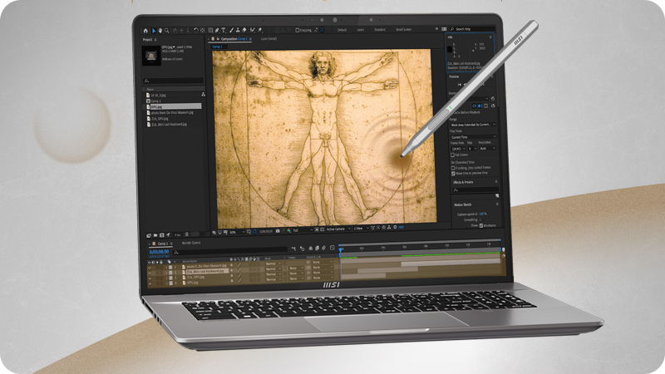Screen dimensions: 665x374
Task: Open the Normal mode dropdown for layer 1
Action: 273,263
